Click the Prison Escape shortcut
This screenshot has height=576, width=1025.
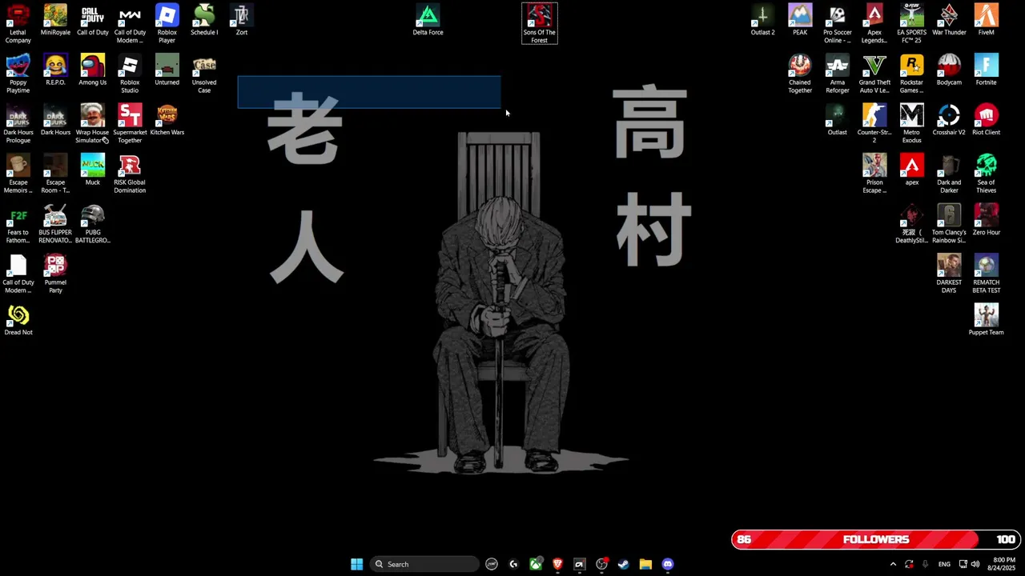[x=874, y=174]
